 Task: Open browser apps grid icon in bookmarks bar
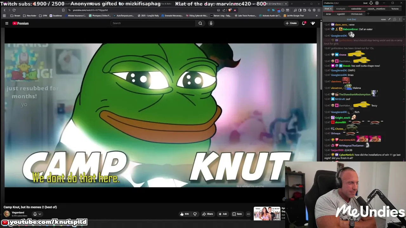(4, 16)
